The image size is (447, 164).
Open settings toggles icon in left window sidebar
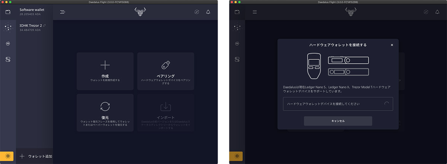pos(8,59)
